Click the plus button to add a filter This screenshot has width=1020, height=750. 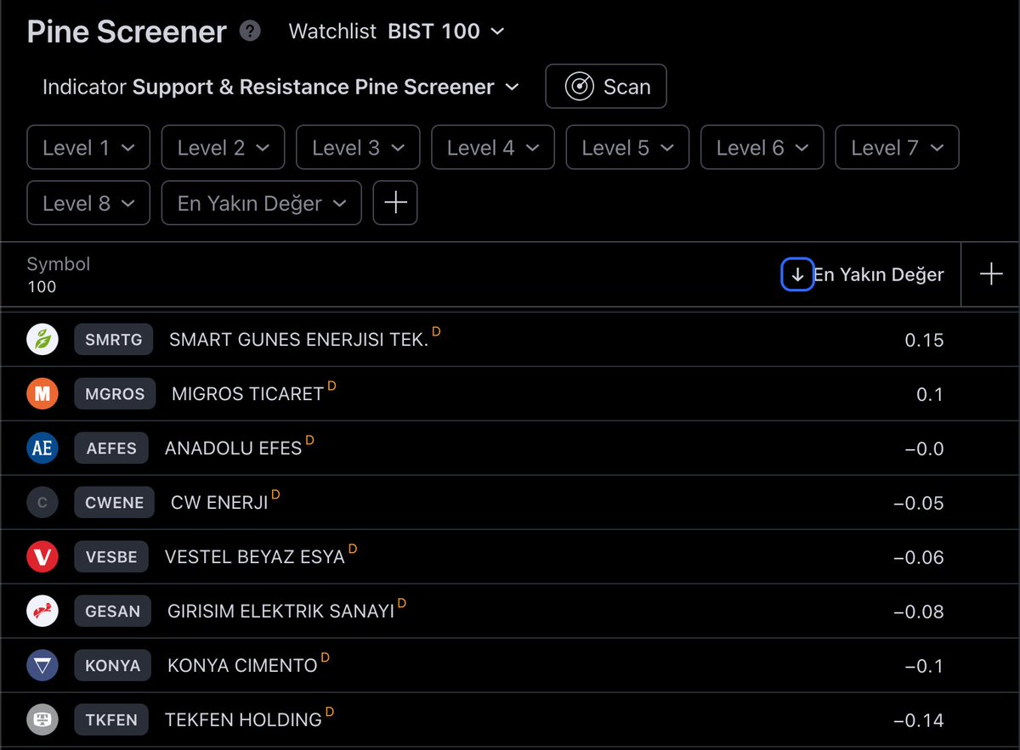click(394, 203)
